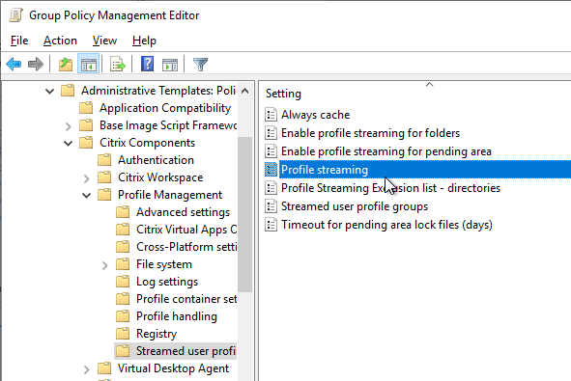Expand the File system node
The height and width of the screenshot is (381, 571).
tap(105, 265)
